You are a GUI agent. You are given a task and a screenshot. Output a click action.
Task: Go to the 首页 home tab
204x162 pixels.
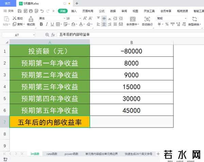pos(7,3)
